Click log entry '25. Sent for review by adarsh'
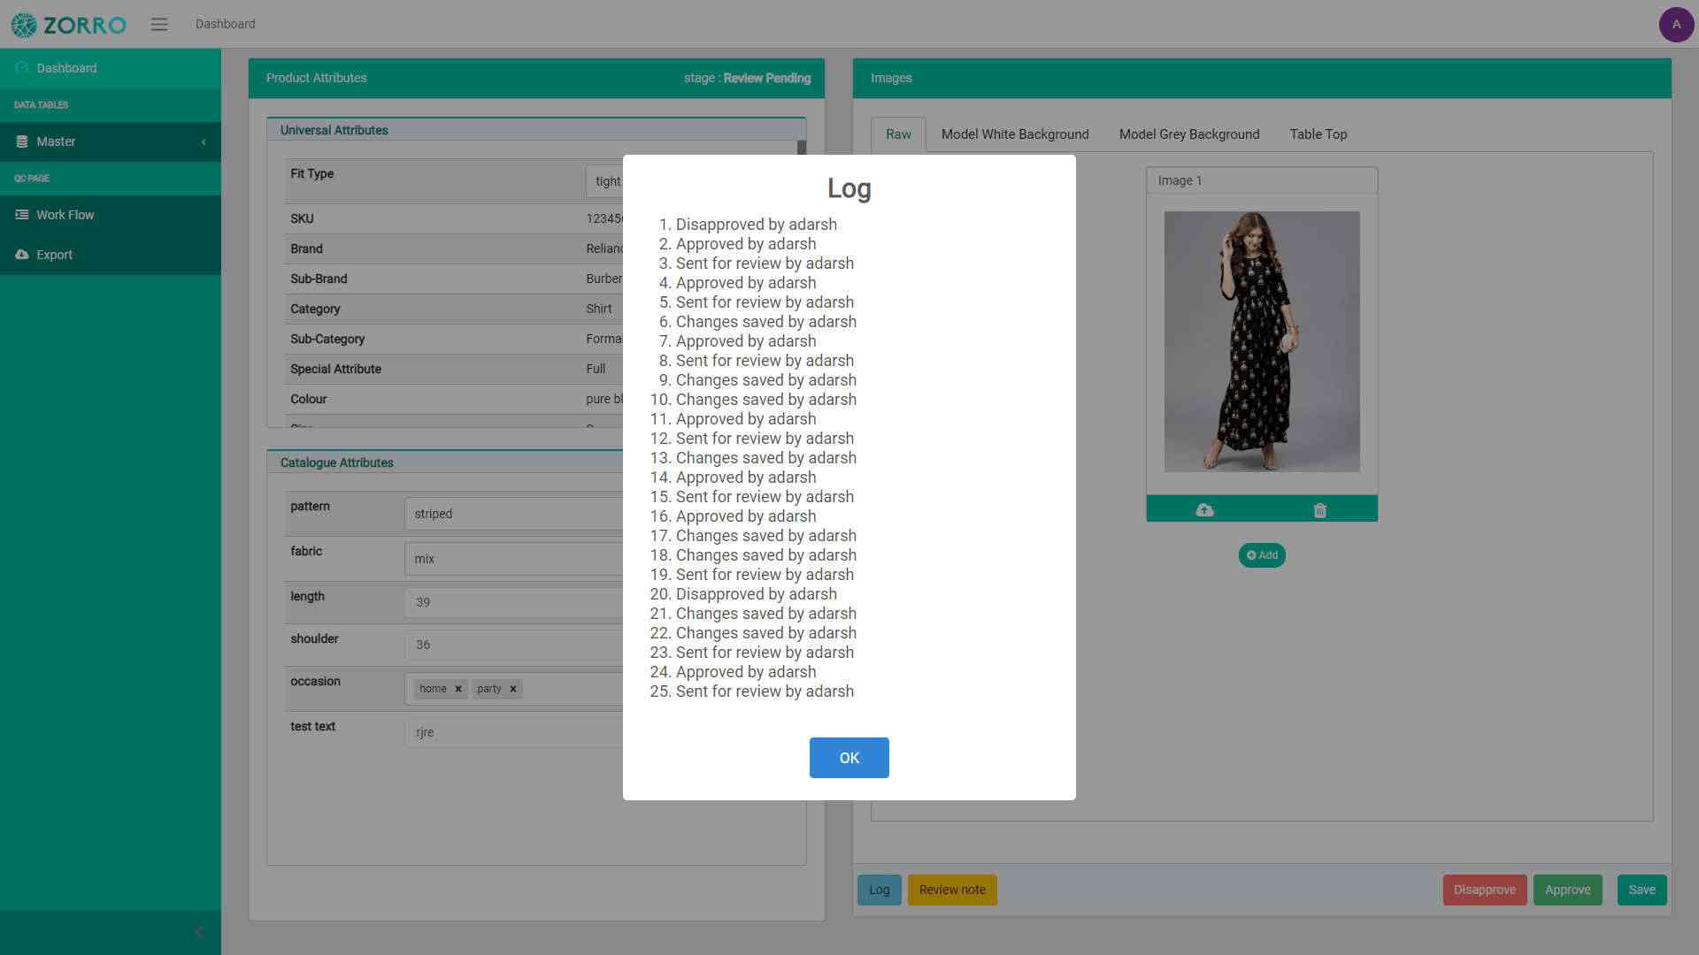This screenshot has width=1699, height=955. point(752,691)
